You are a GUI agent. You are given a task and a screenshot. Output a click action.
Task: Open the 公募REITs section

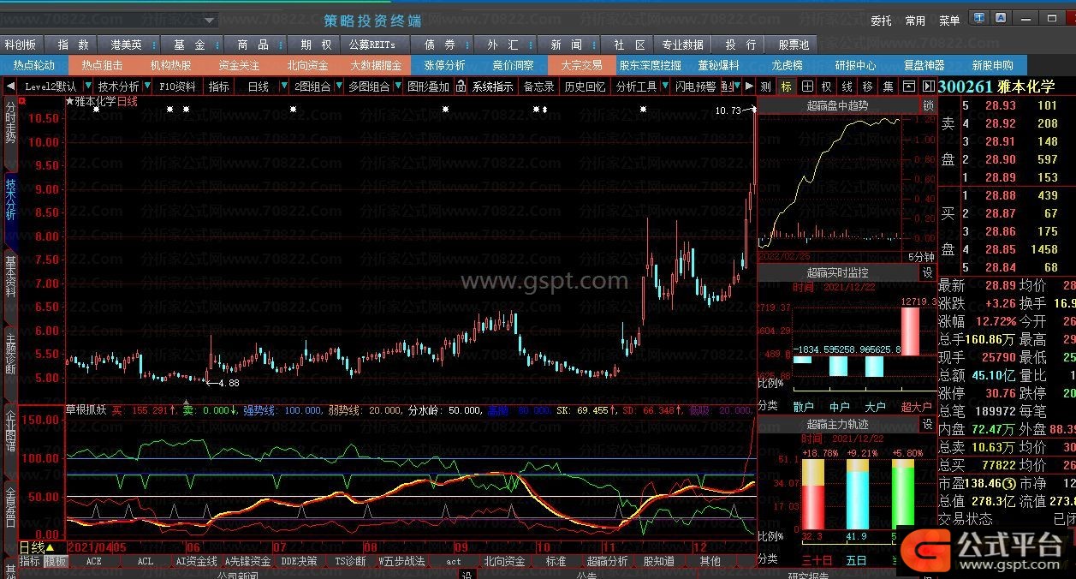(372, 45)
